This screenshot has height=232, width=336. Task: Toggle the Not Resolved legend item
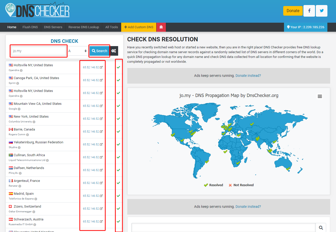(241, 185)
